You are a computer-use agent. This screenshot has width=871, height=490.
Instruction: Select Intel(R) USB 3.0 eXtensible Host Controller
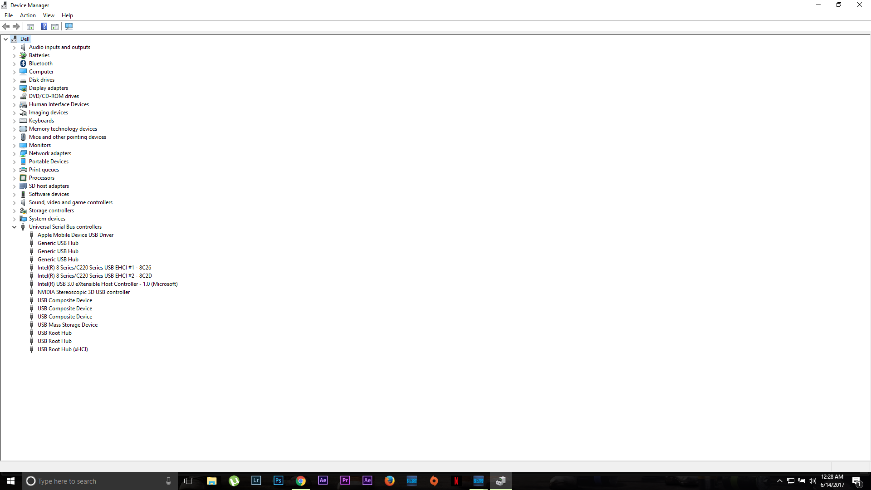click(x=108, y=284)
